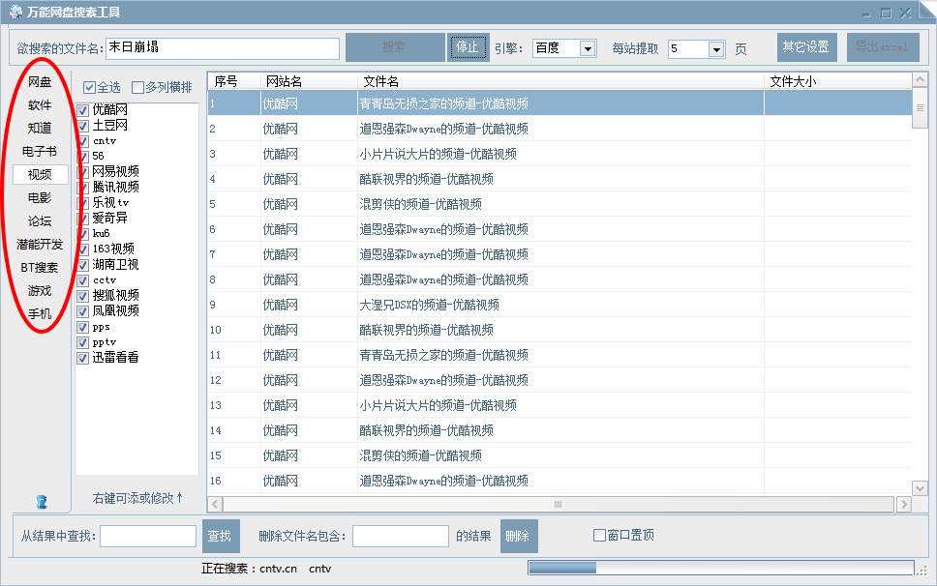Click the 导出excel button
The image size is (937, 586).
pyautogui.click(x=883, y=47)
